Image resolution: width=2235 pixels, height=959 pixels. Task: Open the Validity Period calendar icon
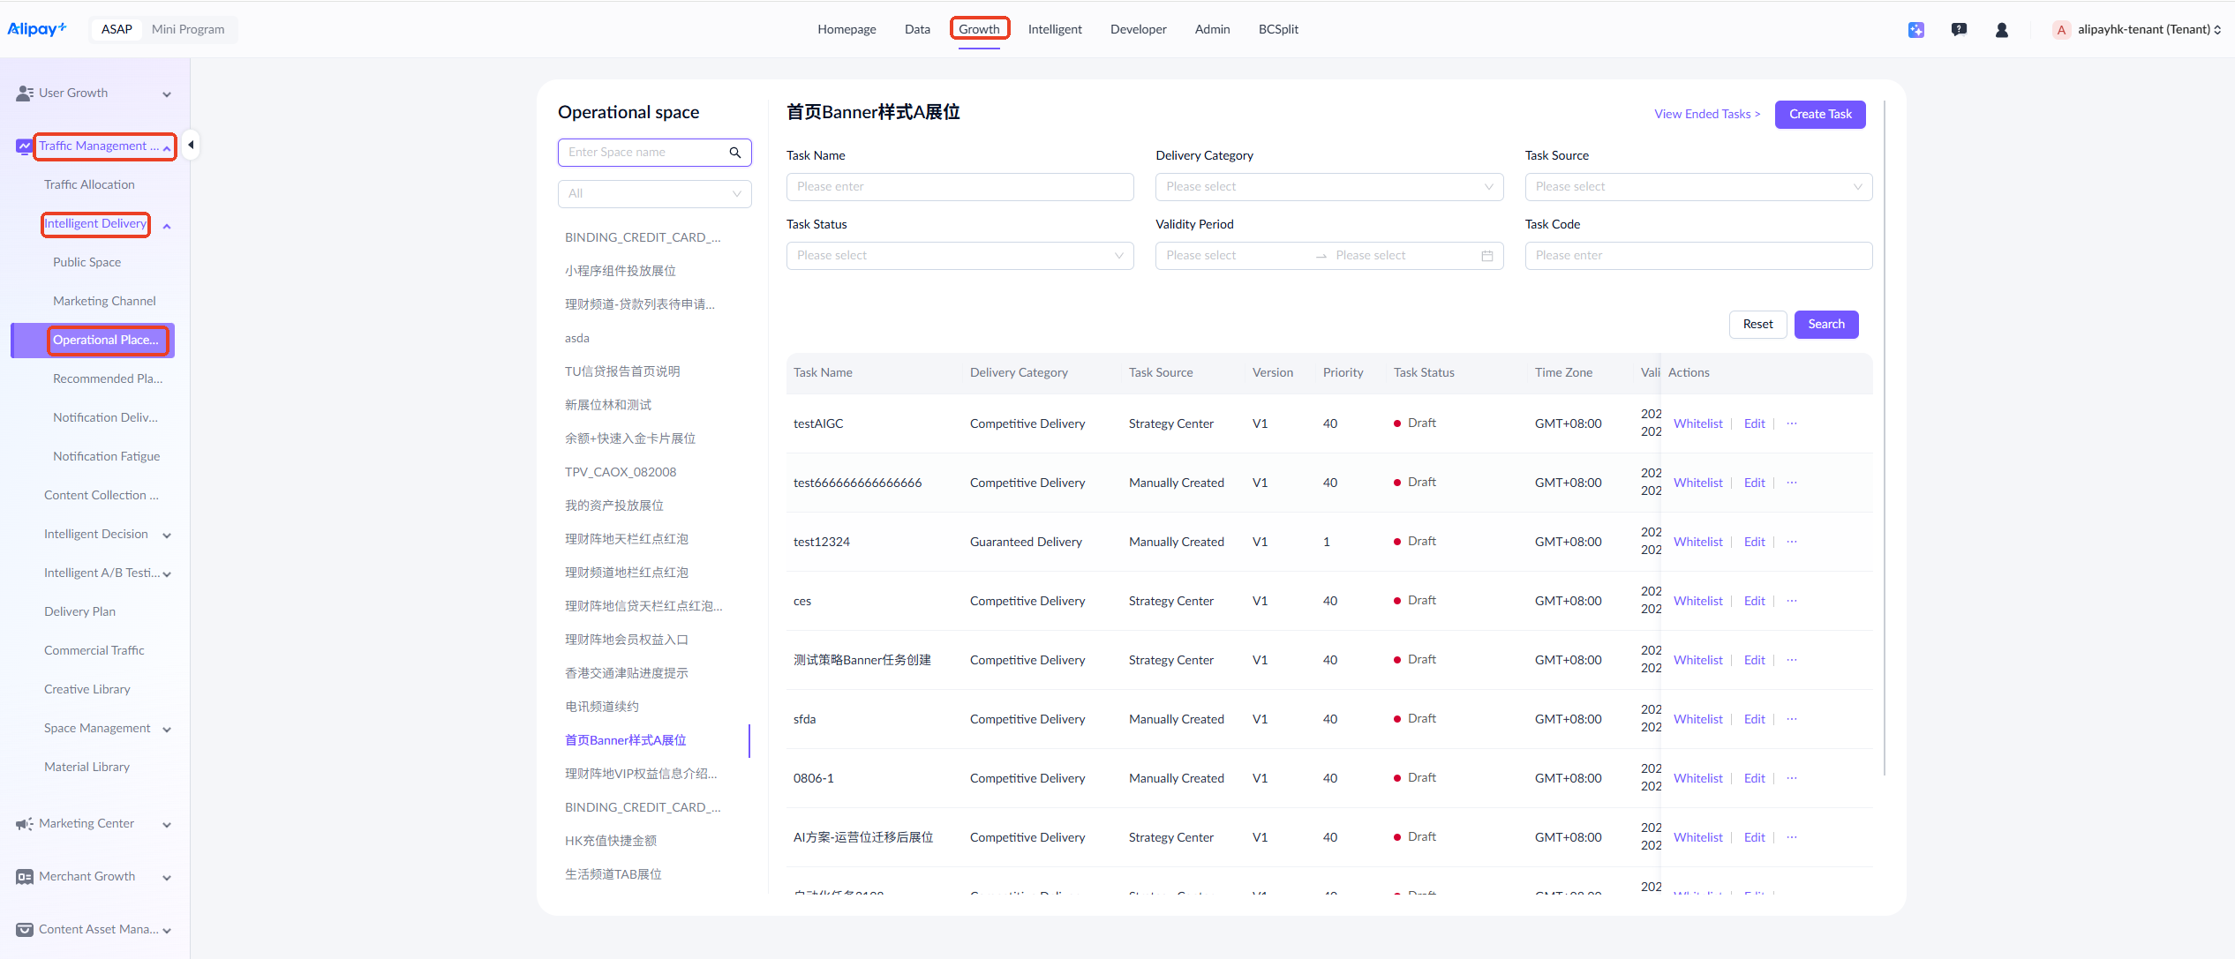1487,256
